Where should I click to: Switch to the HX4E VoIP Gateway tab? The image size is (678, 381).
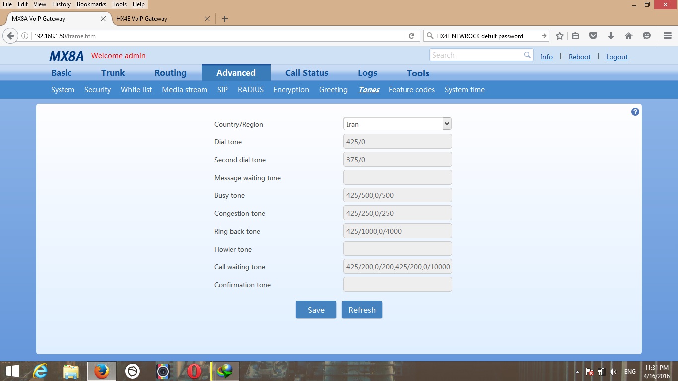(142, 19)
